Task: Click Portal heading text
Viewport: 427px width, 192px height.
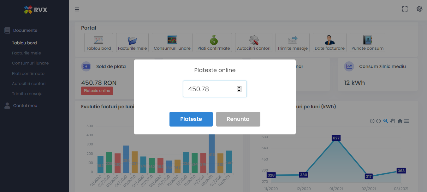Action: pyautogui.click(x=89, y=28)
